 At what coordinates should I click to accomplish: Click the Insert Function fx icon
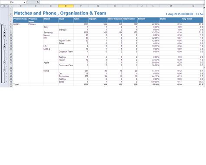tap(38, 2)
